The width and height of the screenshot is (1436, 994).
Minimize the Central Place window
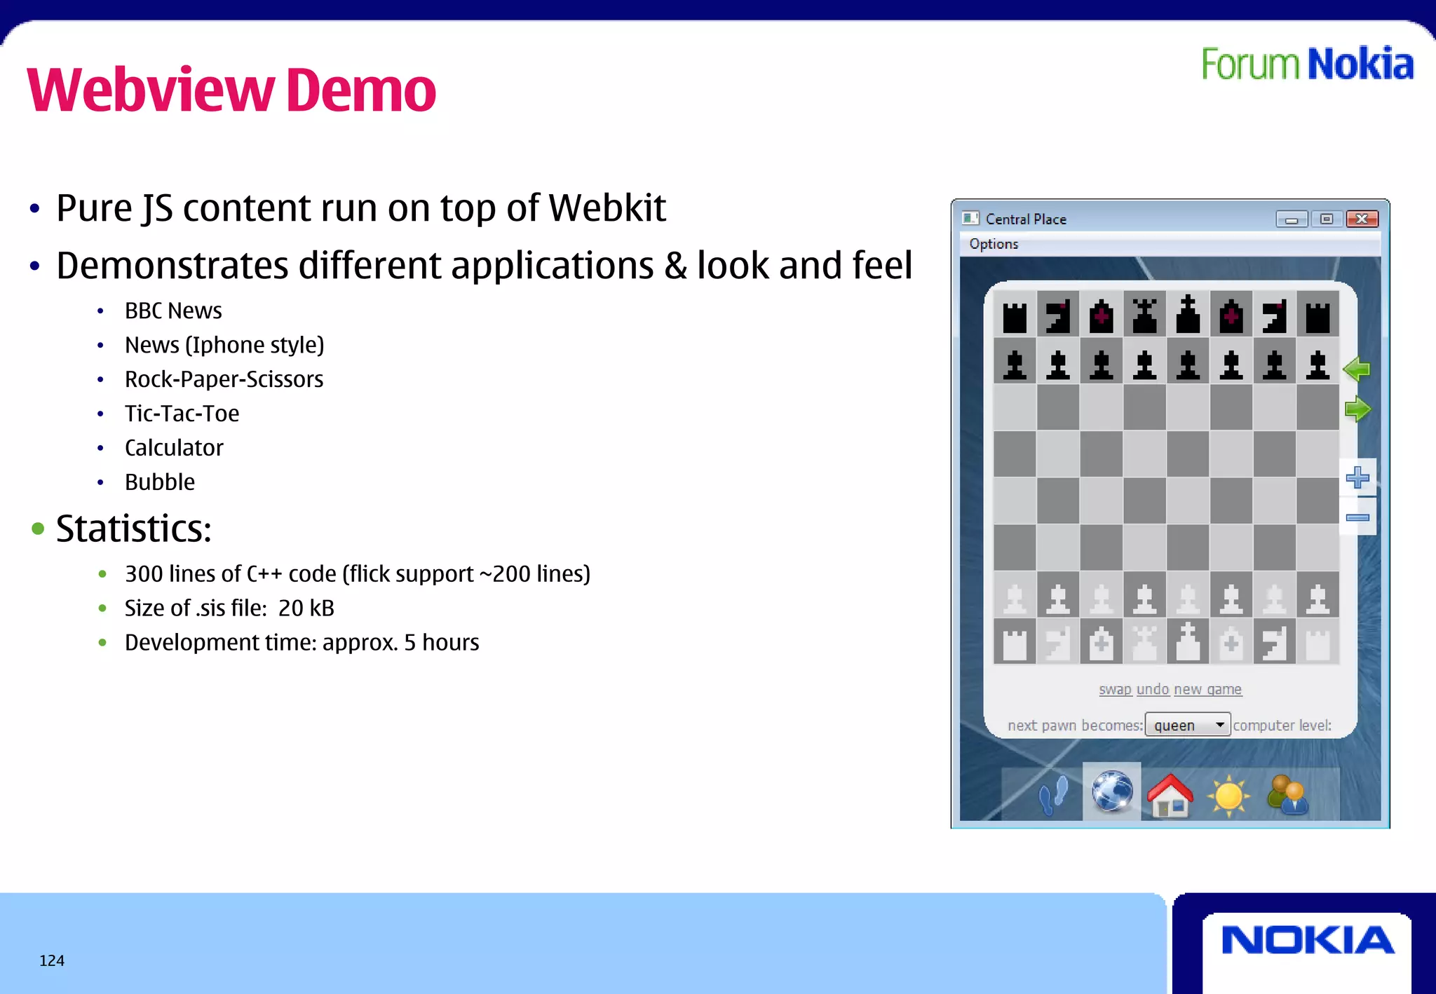(1292, 219)
